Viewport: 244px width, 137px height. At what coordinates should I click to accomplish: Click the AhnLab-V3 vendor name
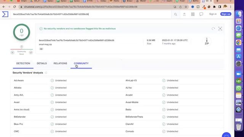tap(131, 80)
